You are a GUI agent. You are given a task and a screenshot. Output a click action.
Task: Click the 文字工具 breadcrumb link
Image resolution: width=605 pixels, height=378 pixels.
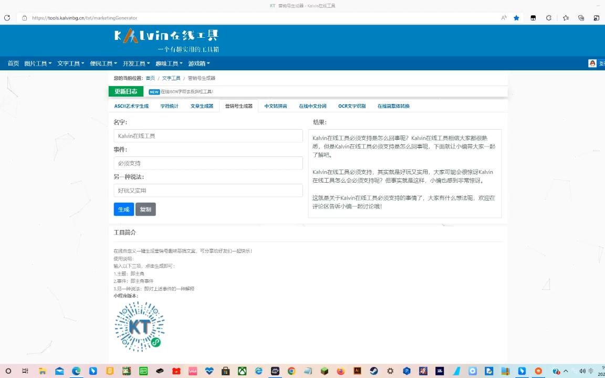[x=171, y=78]
